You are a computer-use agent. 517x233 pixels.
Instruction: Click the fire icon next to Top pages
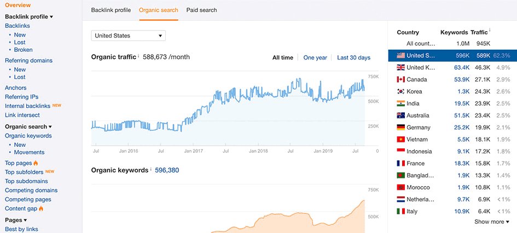[36, 163]
